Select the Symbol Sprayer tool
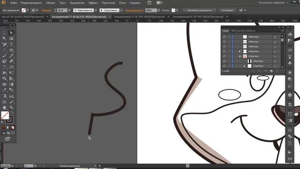 pyautogui.click(x=4, y=96)
